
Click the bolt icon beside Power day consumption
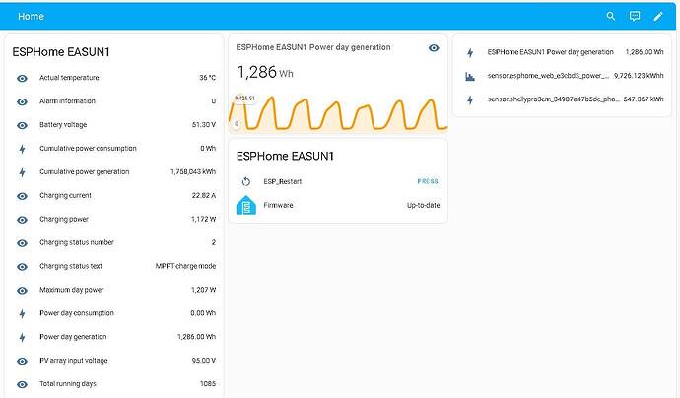point(22,314)
